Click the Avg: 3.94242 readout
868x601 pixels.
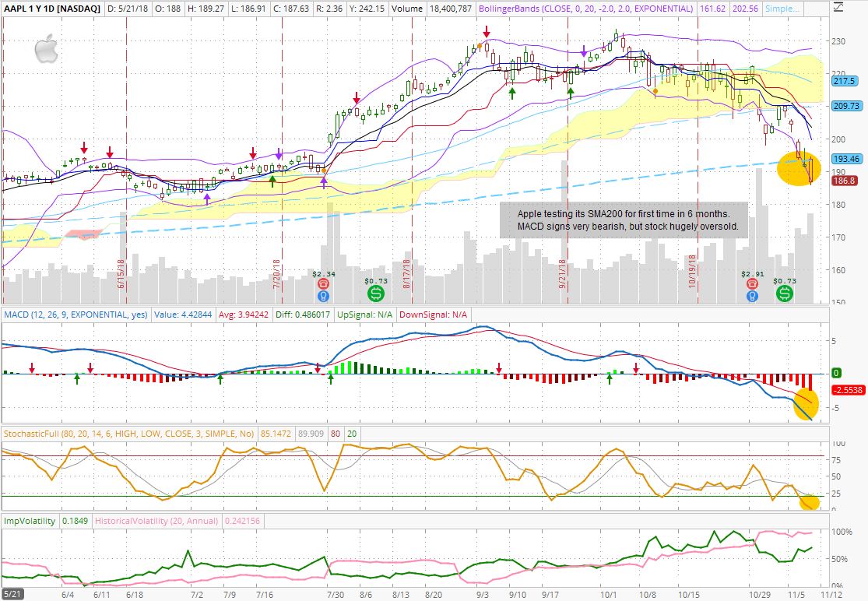[x=244, y=315]
